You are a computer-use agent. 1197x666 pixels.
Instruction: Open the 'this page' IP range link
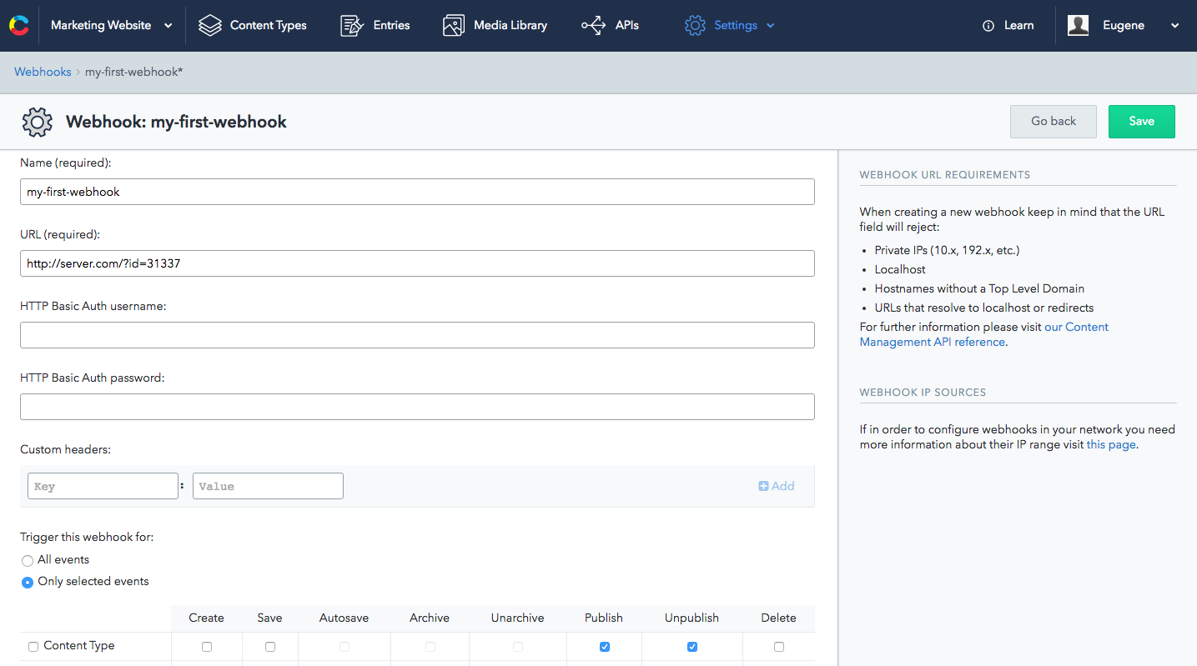tap(1111, 444)
